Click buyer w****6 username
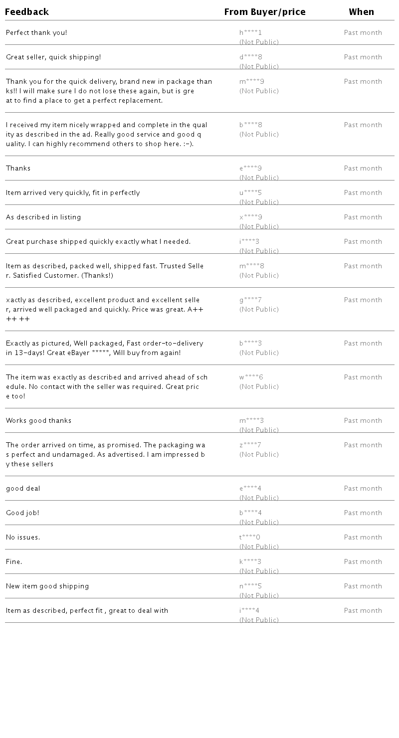This screenshot has width=399, height=738. [x=251, y=377]
